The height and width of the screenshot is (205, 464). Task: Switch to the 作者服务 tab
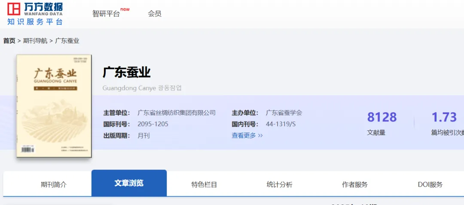click(x=355, y=184)
